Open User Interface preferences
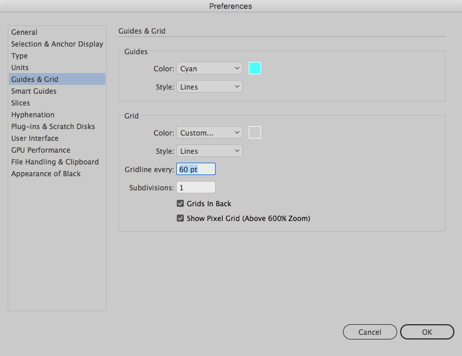The width and height of the screenshot is (462, 356). click(35, 139)
